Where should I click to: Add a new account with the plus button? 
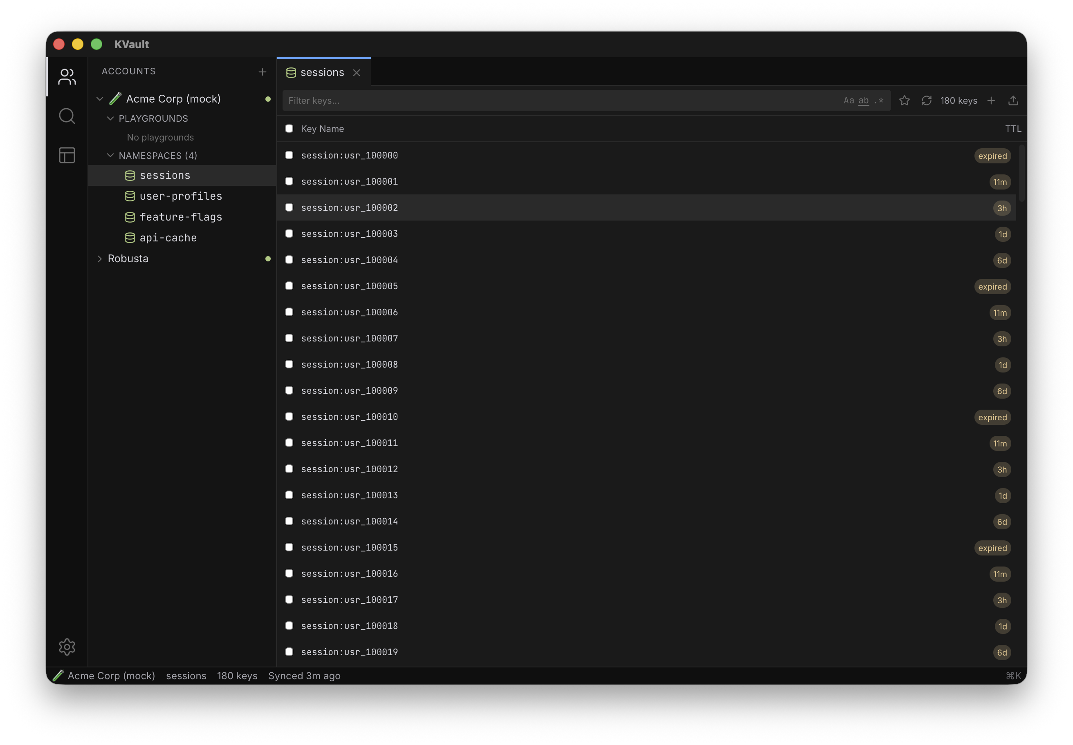pos(262,71)
